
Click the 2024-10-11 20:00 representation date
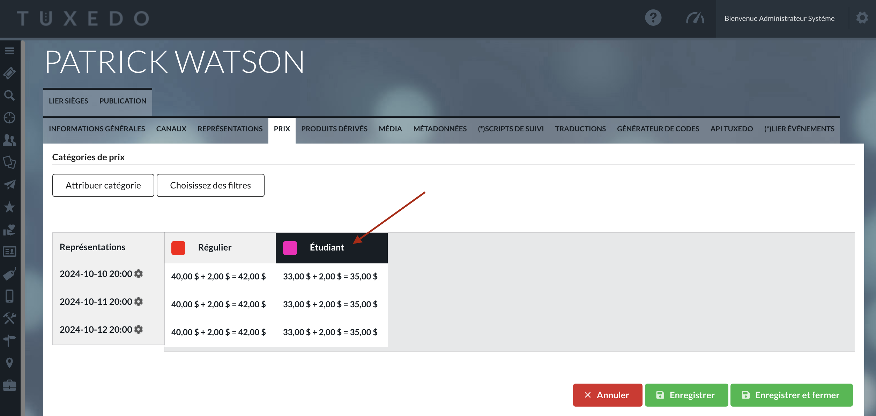pos(96,302)
